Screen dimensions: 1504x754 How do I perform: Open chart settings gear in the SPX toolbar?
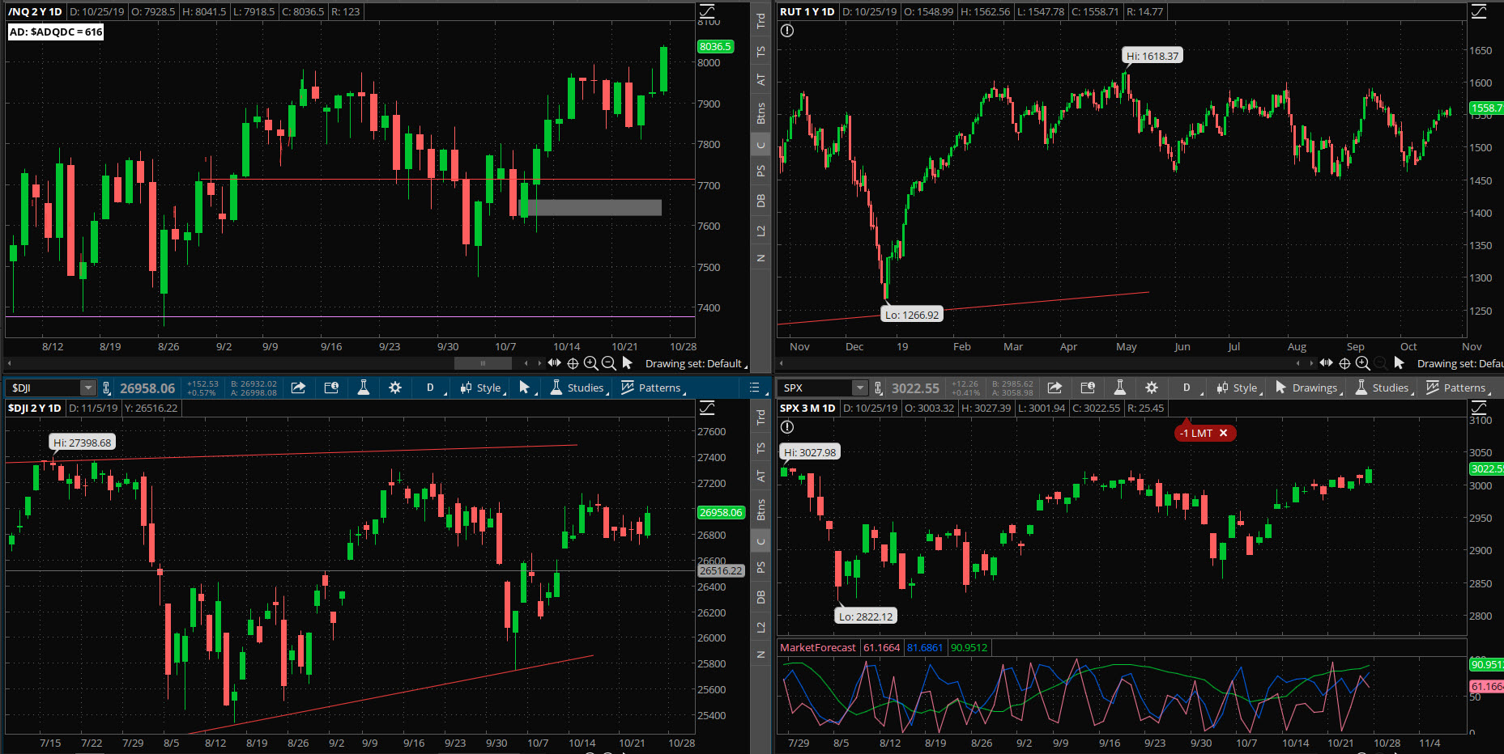(x=1152, y=388)
